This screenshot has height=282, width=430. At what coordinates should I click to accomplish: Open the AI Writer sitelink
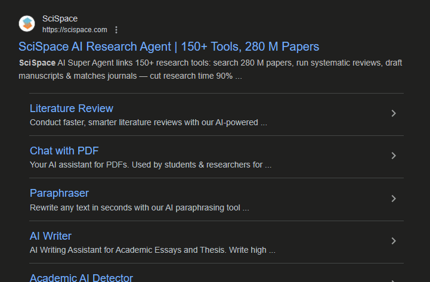(51, 236)
